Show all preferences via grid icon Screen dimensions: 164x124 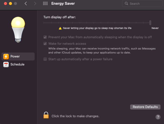tap(45, 4)
